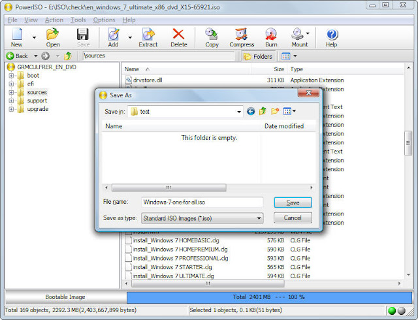Open the Tools menu

tap(78, 20)
